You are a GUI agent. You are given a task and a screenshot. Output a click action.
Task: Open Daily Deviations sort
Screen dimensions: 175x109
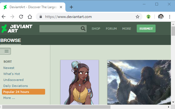click(x=16, y=86)
